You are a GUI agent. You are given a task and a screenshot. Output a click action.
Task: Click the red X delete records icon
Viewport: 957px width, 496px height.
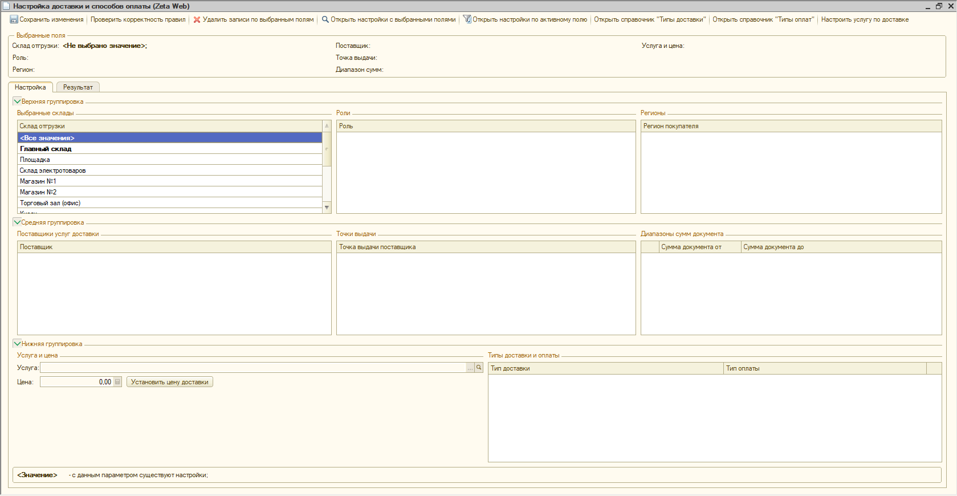(x=197, y=19)
